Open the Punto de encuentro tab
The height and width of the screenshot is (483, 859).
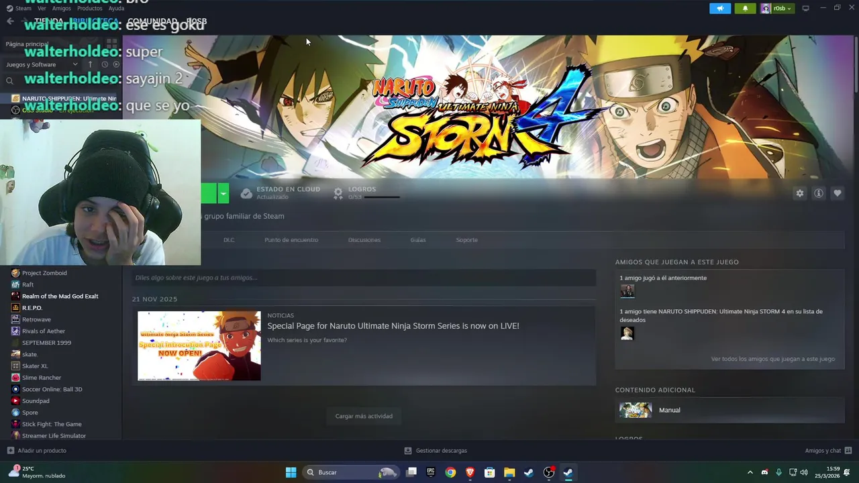pos(291,239)
